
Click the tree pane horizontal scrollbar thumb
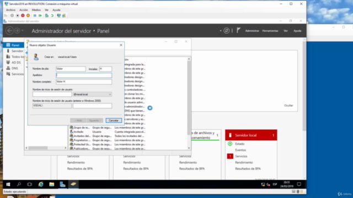coord(38,148)
